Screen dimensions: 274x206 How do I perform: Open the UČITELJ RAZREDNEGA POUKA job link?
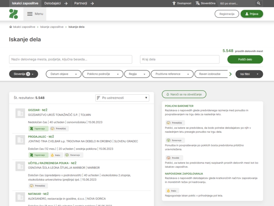pyautogui.click(x=52, y=163)
